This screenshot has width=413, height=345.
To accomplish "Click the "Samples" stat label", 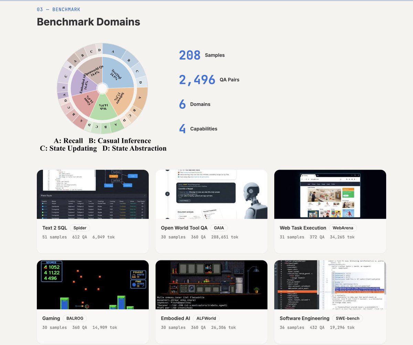I will coord(215,55).
